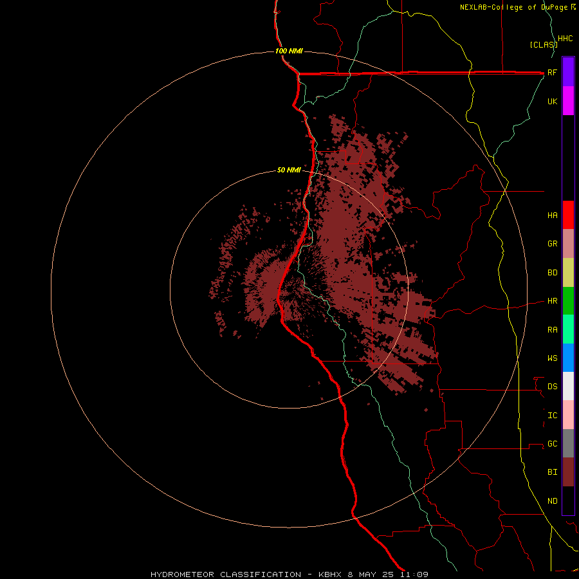Click the 50 NMI range ring label
Image resolution: width=579 pixels, height=579 pixels.
tap(289, 170)
